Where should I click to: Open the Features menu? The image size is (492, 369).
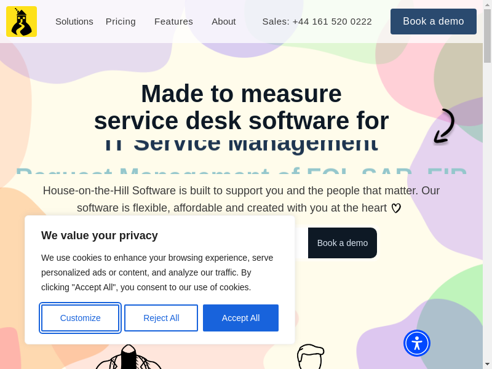pyautogui.click(x=173, y=22)
